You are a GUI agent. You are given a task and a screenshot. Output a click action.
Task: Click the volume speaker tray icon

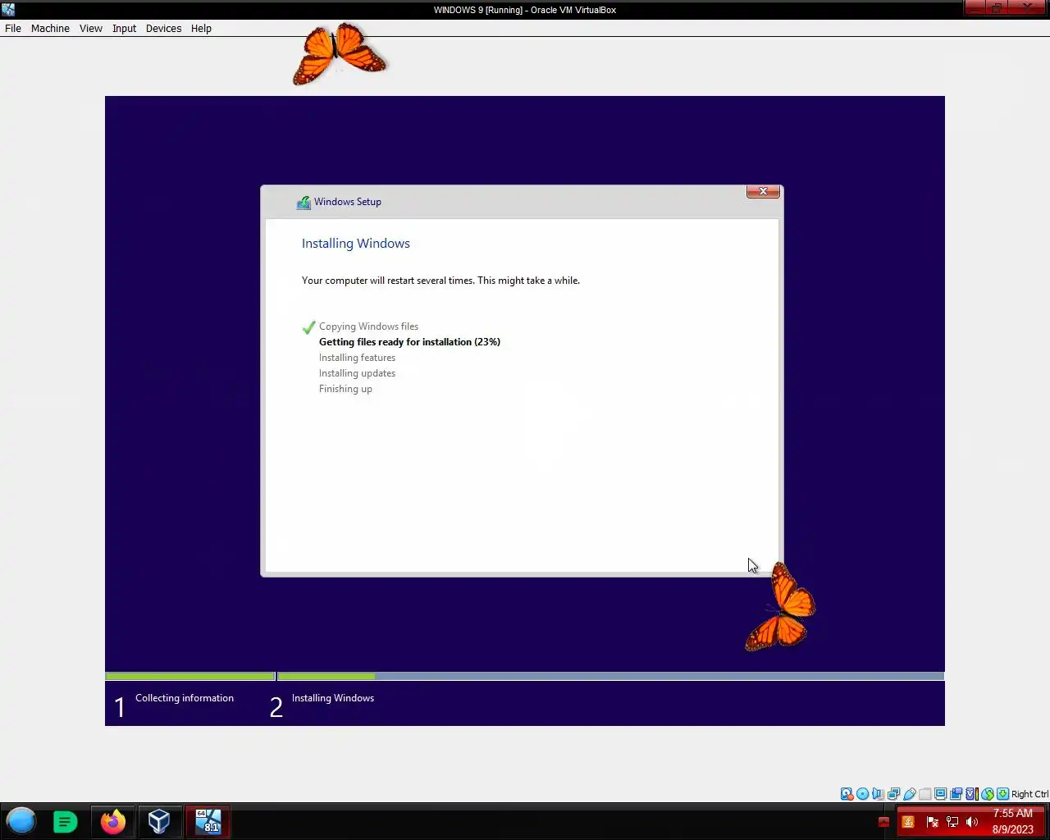click(x=972, y=822)
